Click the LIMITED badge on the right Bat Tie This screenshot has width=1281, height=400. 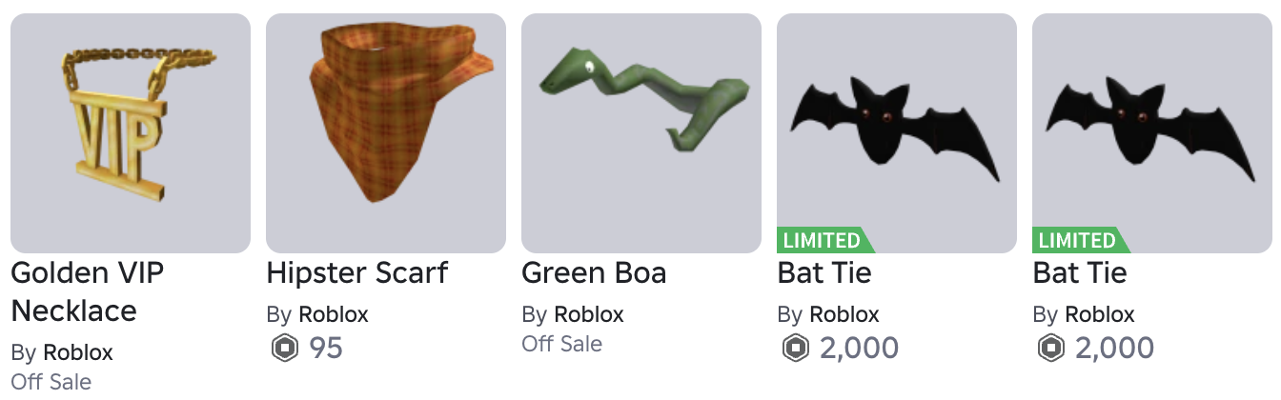(1079, 240)
